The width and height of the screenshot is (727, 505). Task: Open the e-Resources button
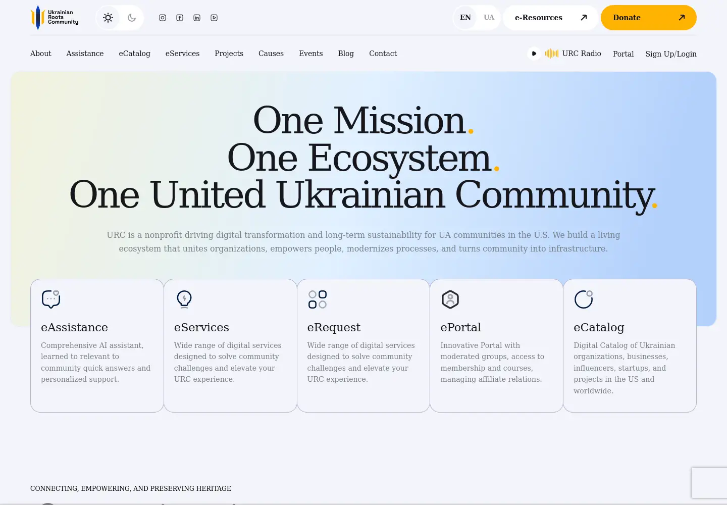click(550, 18)
